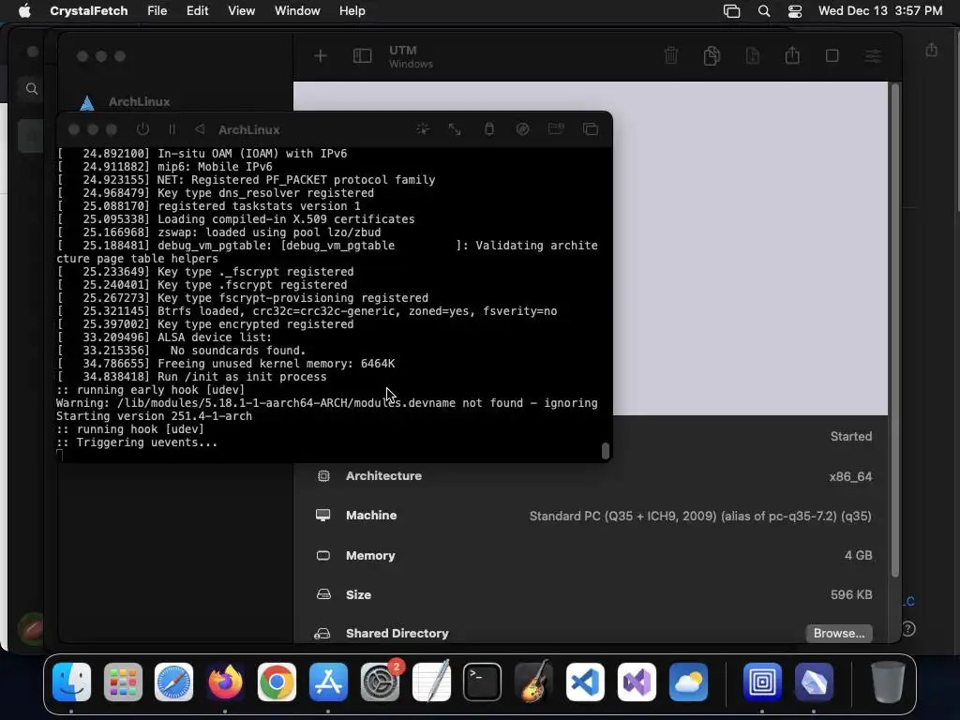
Task: Click the Spotlight search icon in menu bar
Action: (763, 11)
